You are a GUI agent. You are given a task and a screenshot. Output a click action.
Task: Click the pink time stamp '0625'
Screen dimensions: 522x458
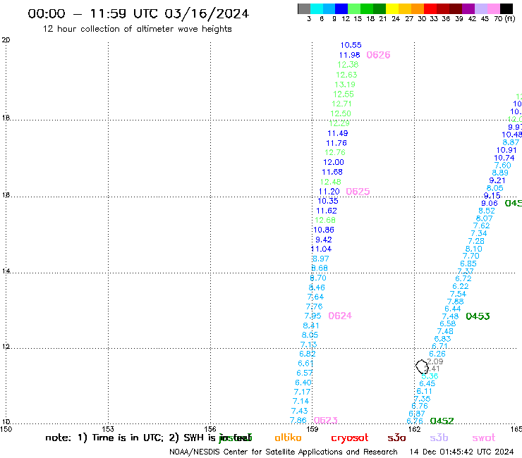(358, 192)
